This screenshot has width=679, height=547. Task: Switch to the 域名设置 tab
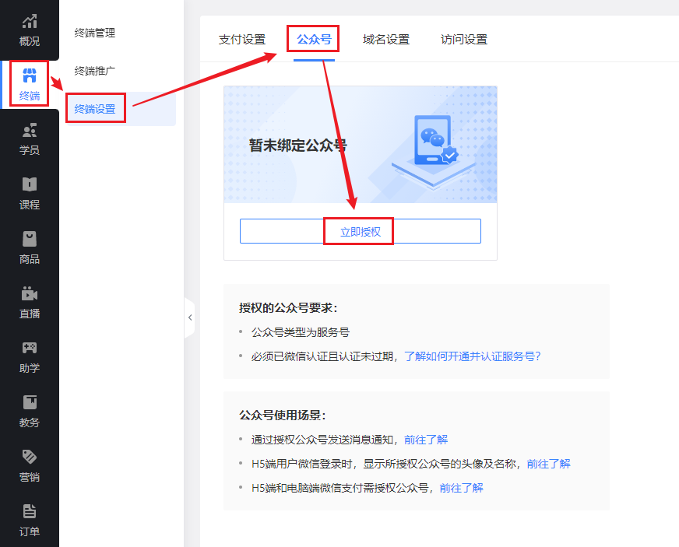(x=386, y=40)
